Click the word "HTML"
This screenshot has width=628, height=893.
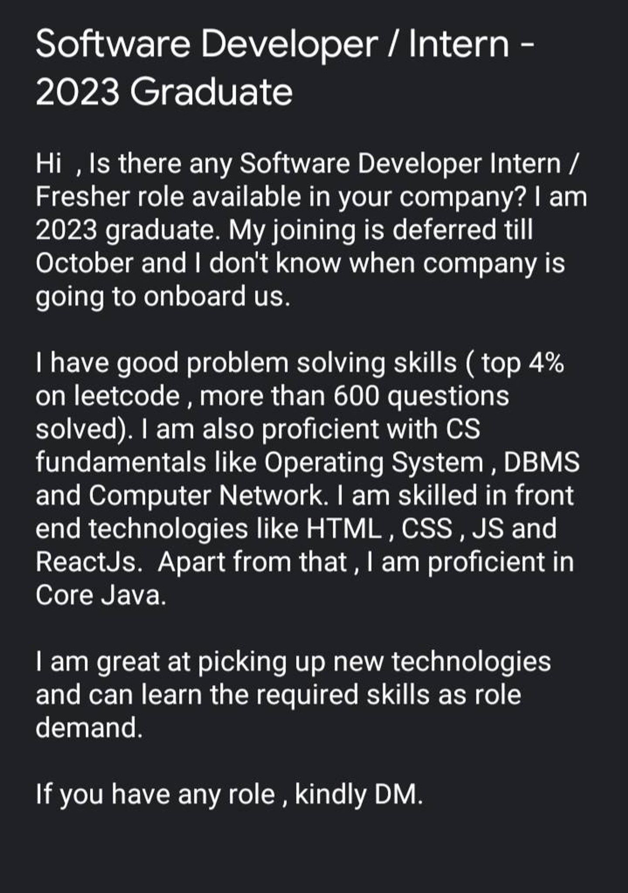[344, 528]
